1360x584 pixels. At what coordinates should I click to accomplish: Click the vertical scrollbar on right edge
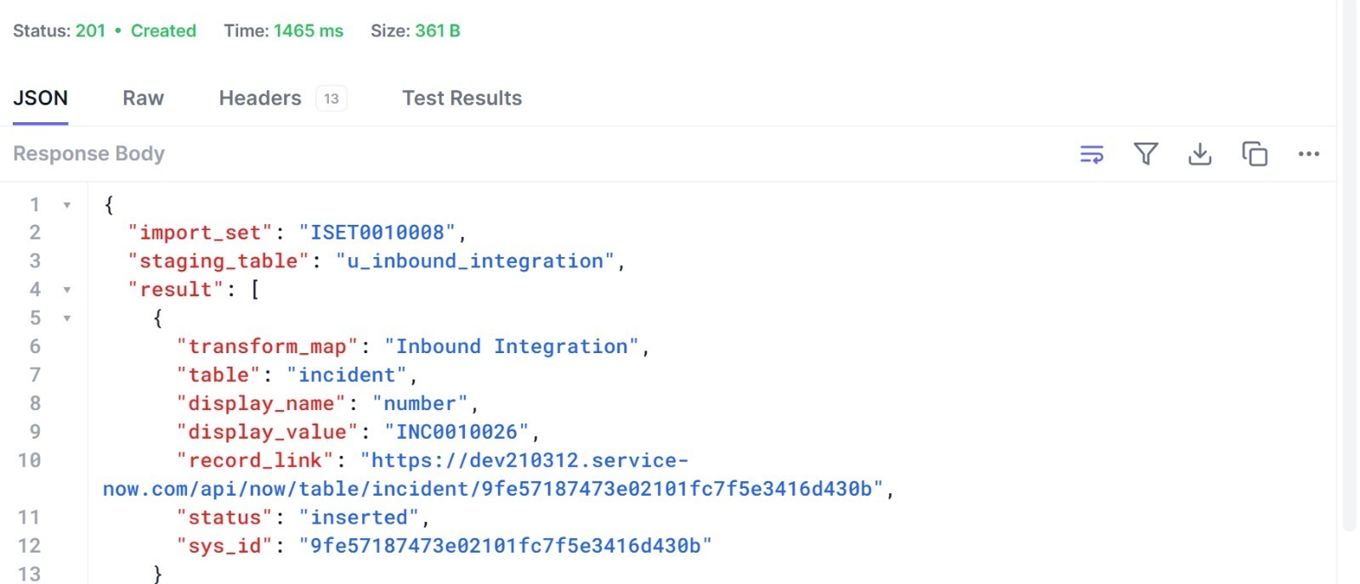coord(1349,255)
